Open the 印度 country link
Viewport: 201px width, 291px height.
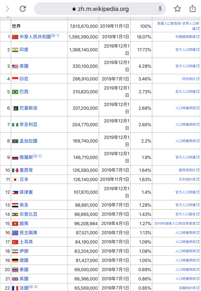coord(24,50)
